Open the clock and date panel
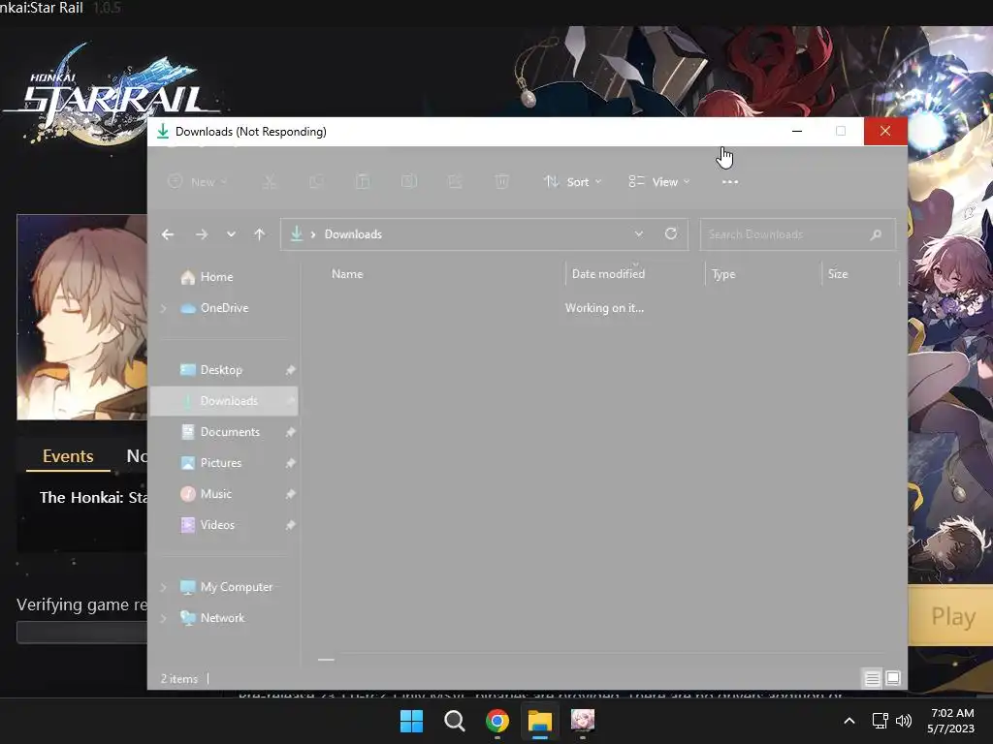Viewport: 993px width, 744px height. 950,721
